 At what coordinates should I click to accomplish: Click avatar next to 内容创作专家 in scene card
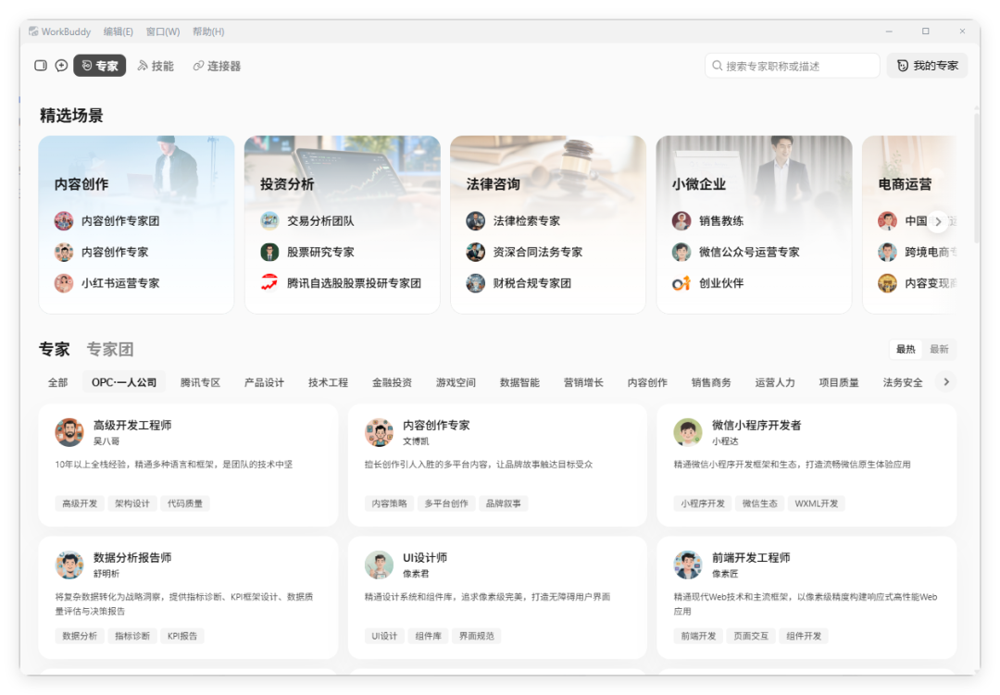64,252
